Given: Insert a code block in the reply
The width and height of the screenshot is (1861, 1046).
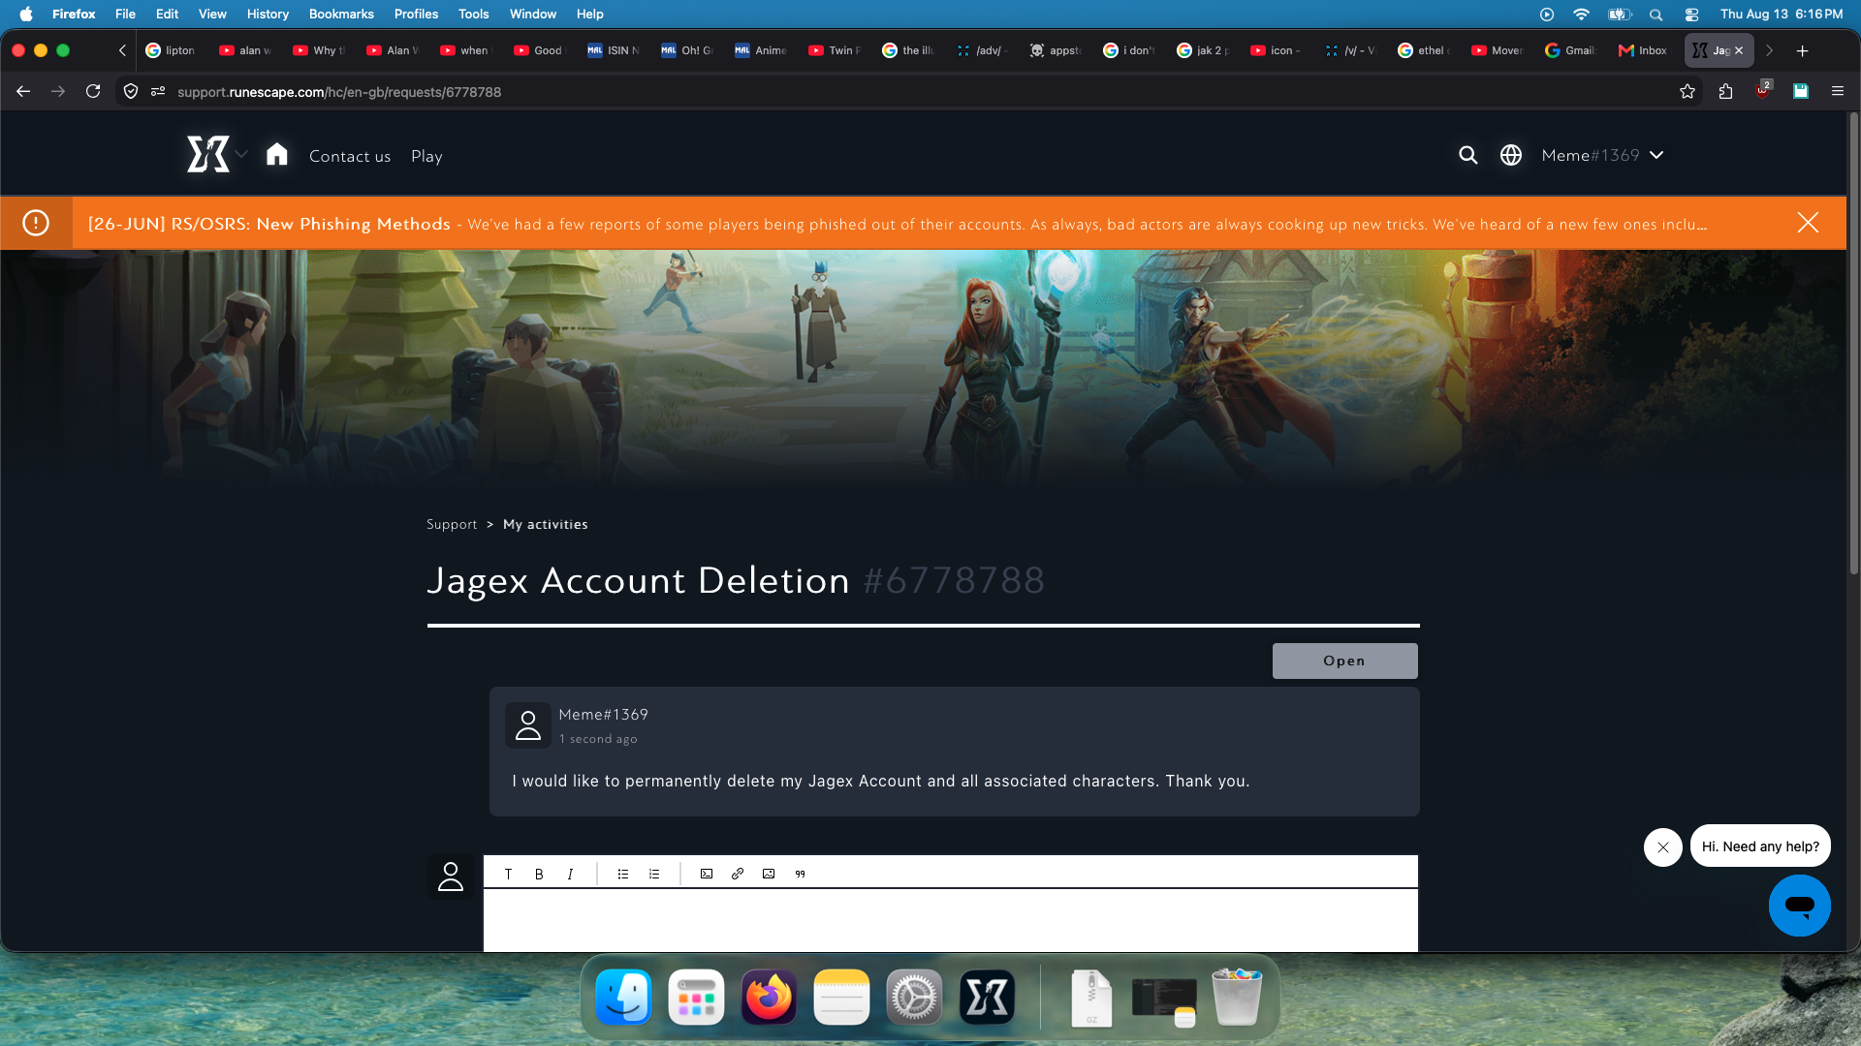Looking at the screenshot, I should 707,874.
